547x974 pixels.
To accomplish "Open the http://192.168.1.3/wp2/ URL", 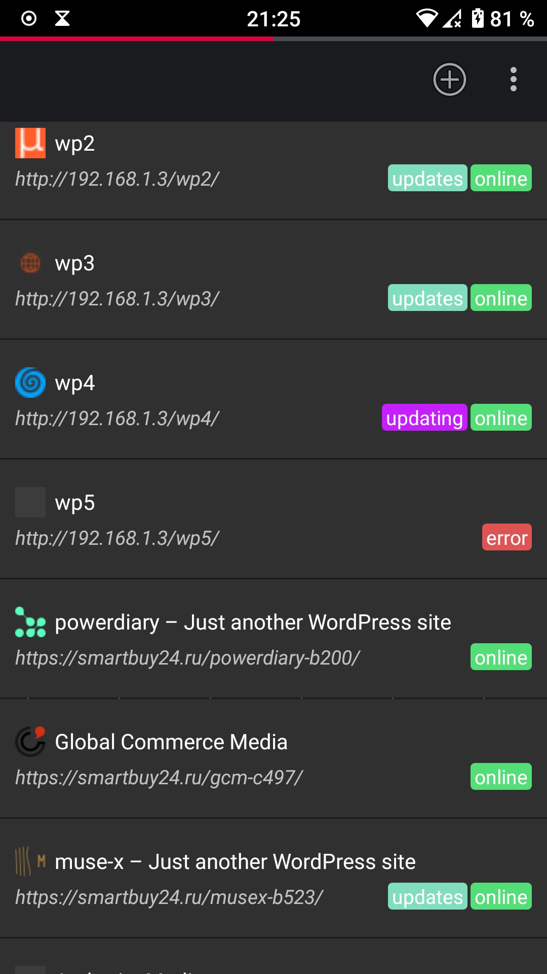I will pyautogui.click(x=117, y=179).
